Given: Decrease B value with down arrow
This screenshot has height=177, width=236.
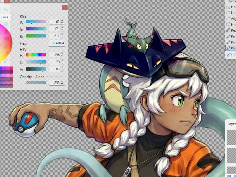Looking at the screenshot, I should click(x=62, y=37).
